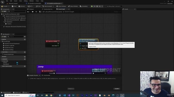Collapse the EventGraph tree item

click(1, 41)
